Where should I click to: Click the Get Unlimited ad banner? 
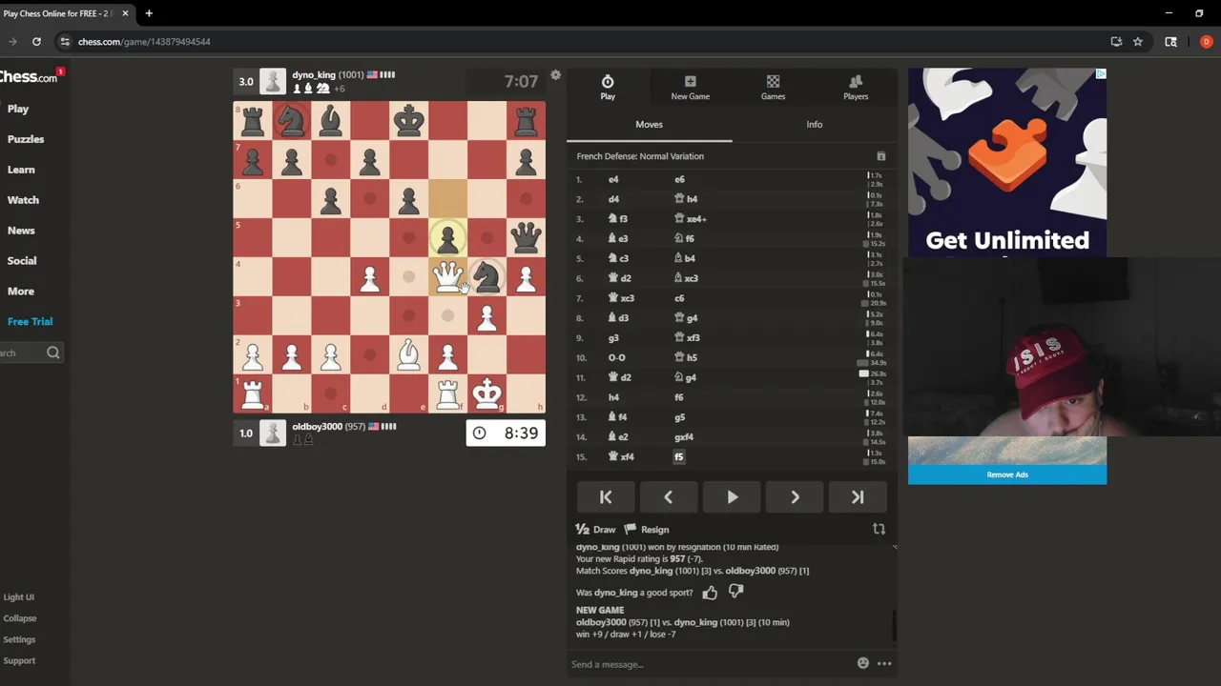click(x=1007, y=162)
